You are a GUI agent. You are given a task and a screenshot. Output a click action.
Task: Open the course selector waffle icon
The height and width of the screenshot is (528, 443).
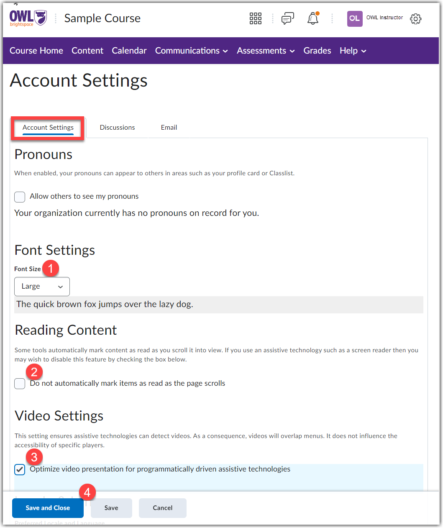255,18
